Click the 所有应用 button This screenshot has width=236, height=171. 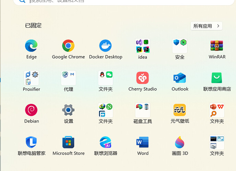point(206,26)
